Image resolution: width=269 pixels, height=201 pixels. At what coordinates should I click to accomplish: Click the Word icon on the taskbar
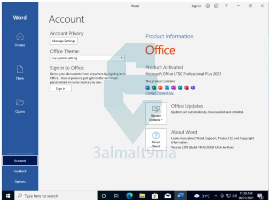point(180,196)
